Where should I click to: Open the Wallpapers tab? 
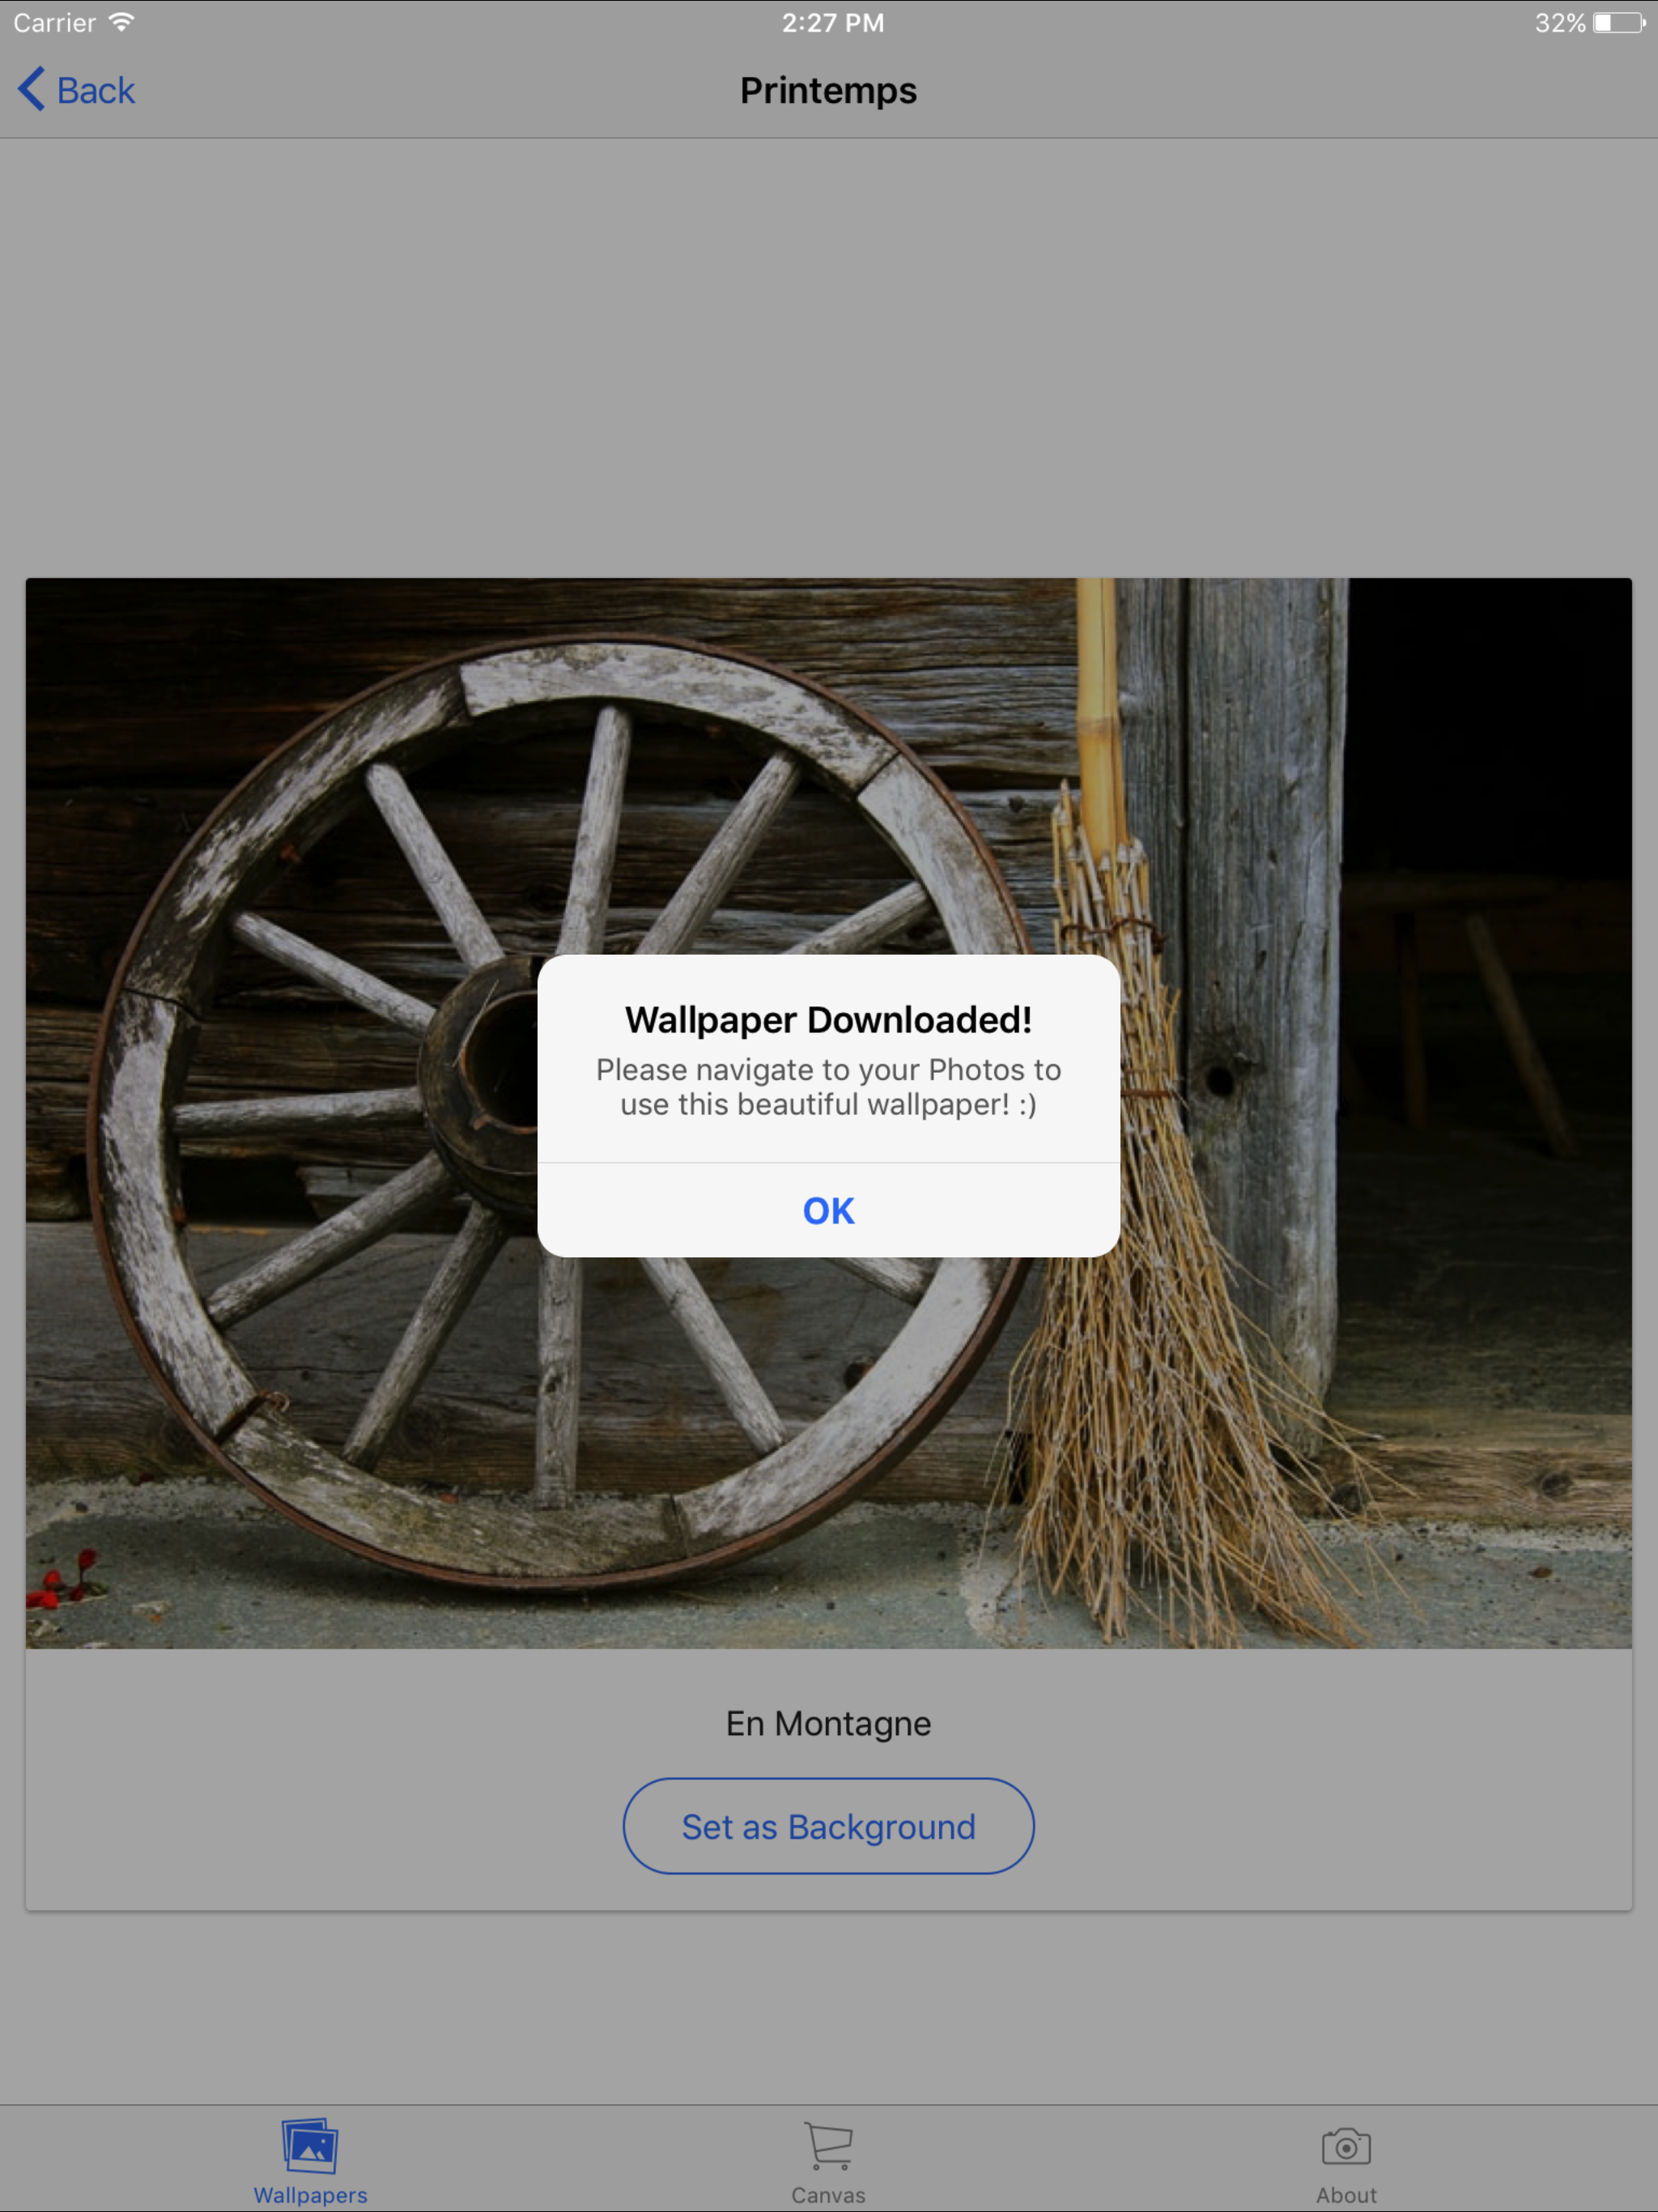[310, 2162]
